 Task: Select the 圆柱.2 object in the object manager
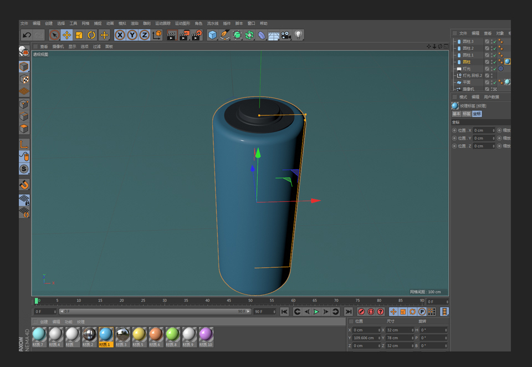468,48
